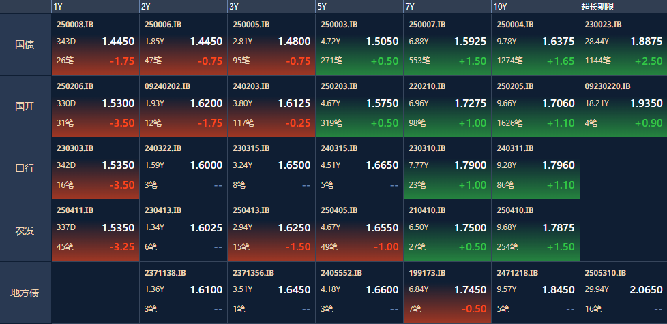
Task: Click the 超长期限 column header
Action: (623, 7)
